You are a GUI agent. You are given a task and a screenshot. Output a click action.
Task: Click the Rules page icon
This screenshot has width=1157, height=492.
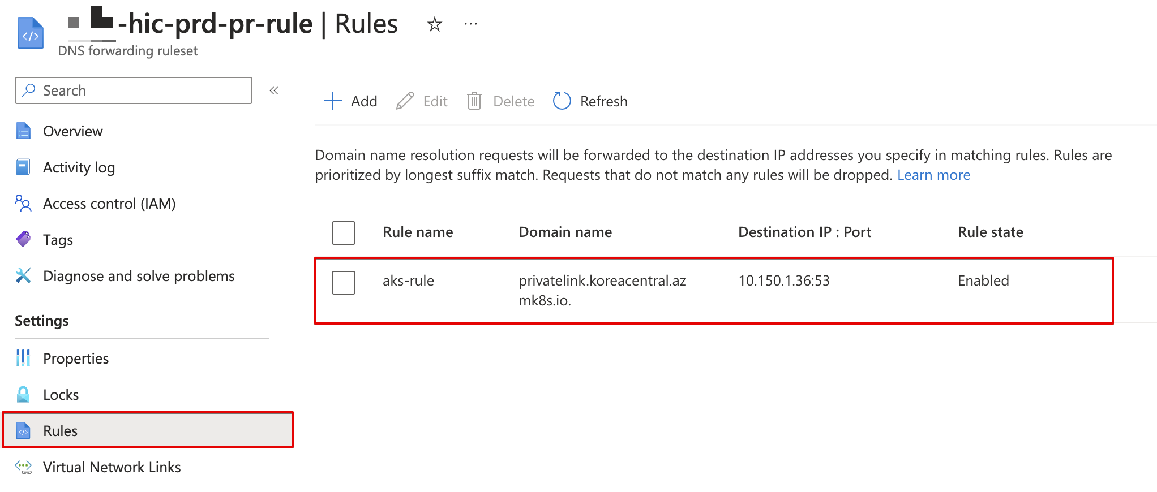[x=23, y=431]
